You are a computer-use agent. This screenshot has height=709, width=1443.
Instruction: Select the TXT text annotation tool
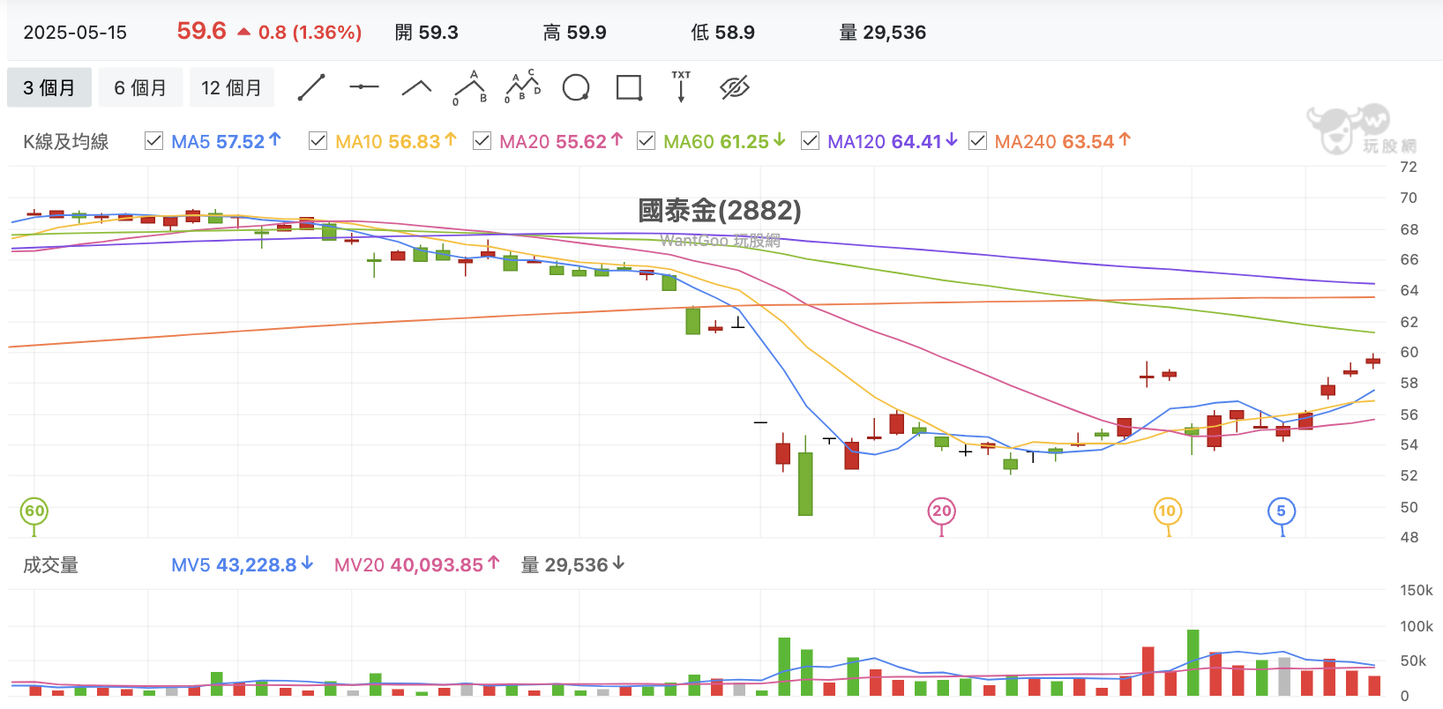point(681,86)
